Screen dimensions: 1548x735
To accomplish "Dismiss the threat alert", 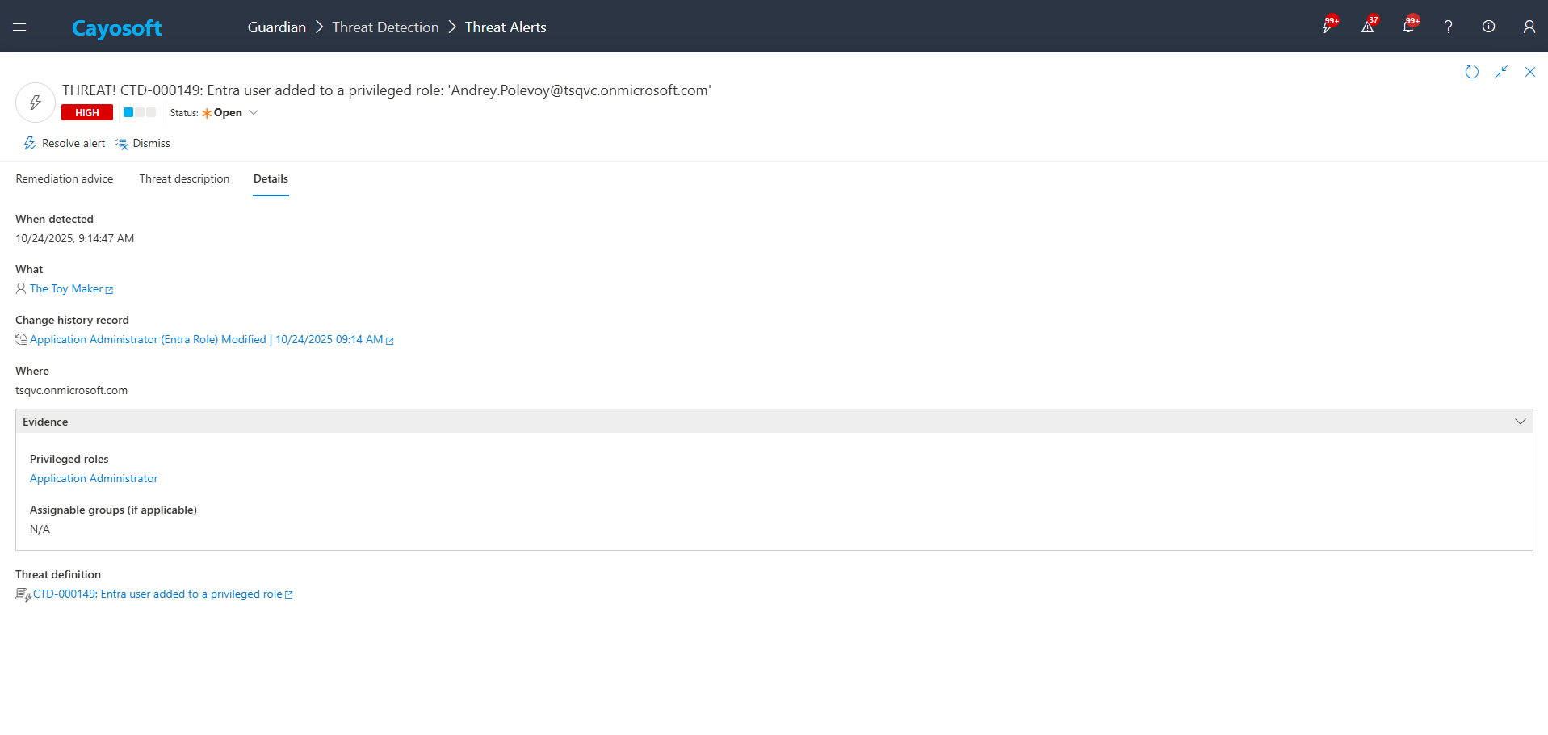I will [143, 143].
